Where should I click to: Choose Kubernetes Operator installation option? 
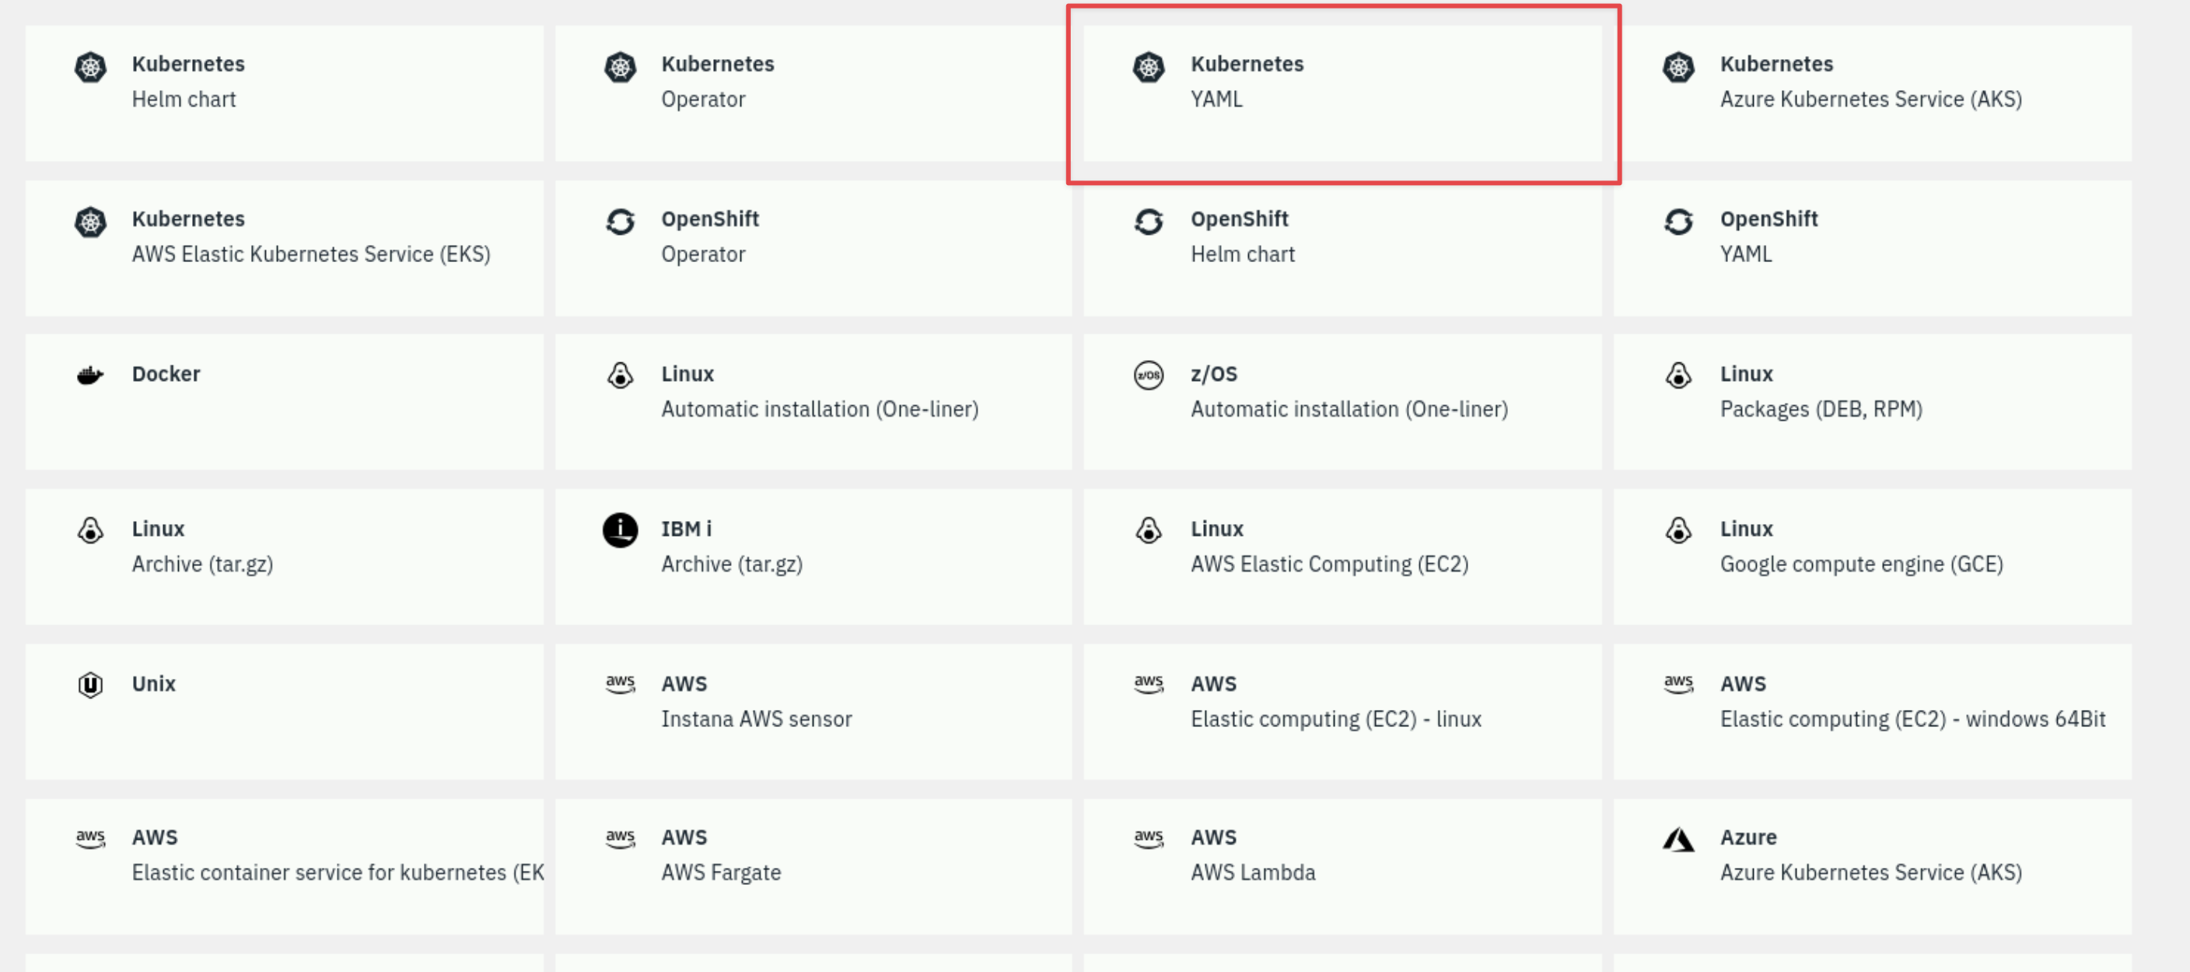coord(813,93)
